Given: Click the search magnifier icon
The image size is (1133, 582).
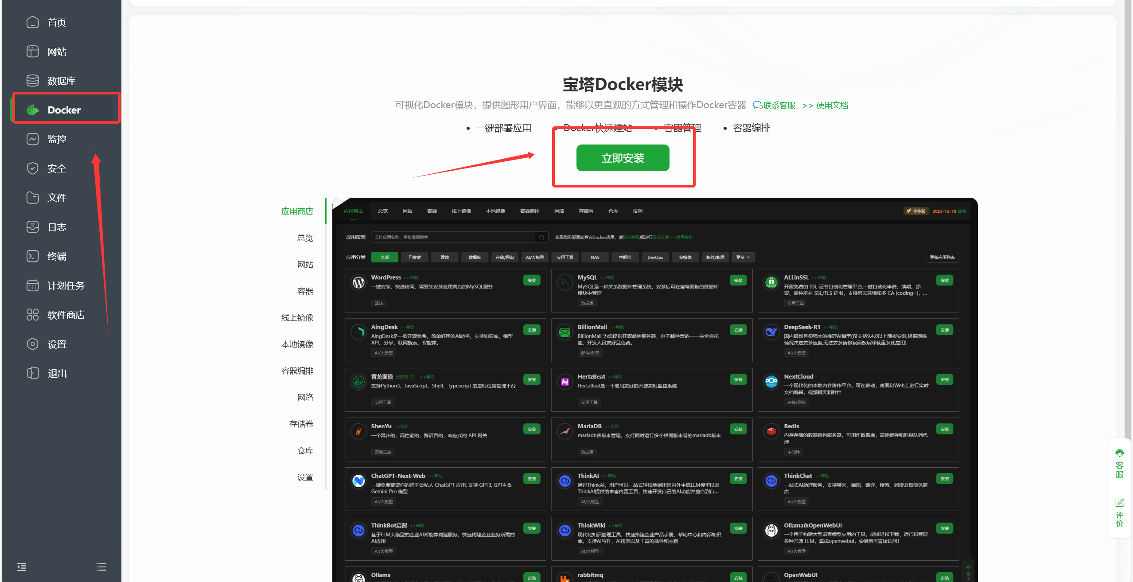Looking at the screenshot, I should [x=541, y=237].
